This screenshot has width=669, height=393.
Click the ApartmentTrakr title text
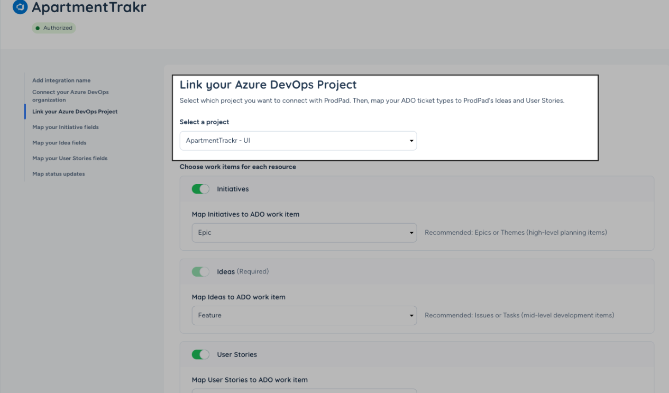click(x=89, y=7)
